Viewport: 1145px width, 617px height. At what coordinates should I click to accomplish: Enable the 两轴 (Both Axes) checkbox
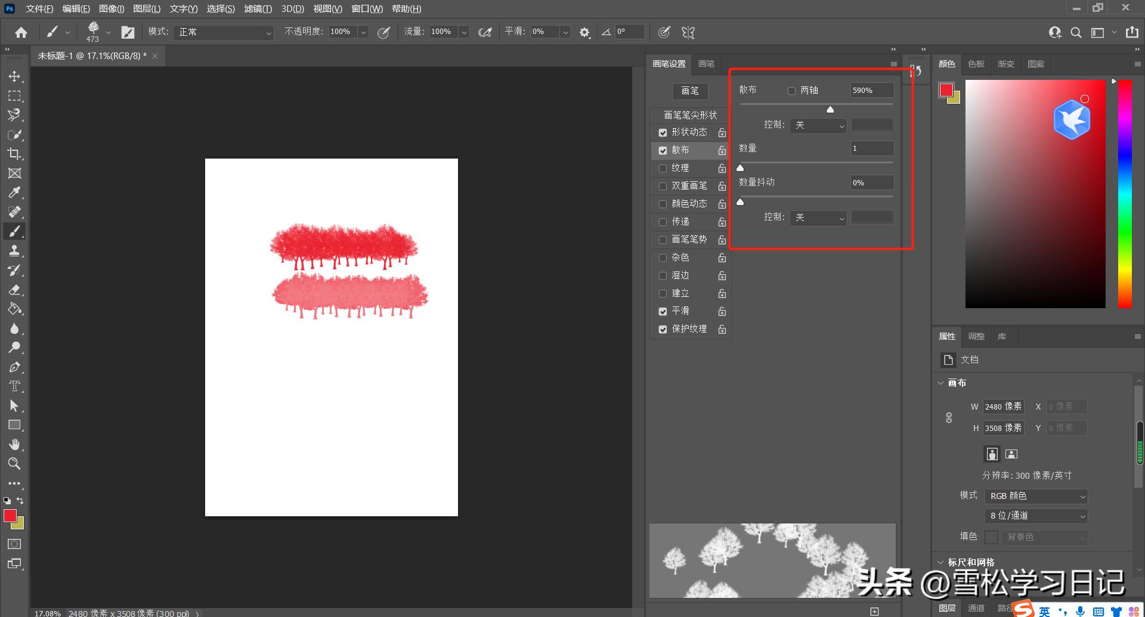pos(791,91)
